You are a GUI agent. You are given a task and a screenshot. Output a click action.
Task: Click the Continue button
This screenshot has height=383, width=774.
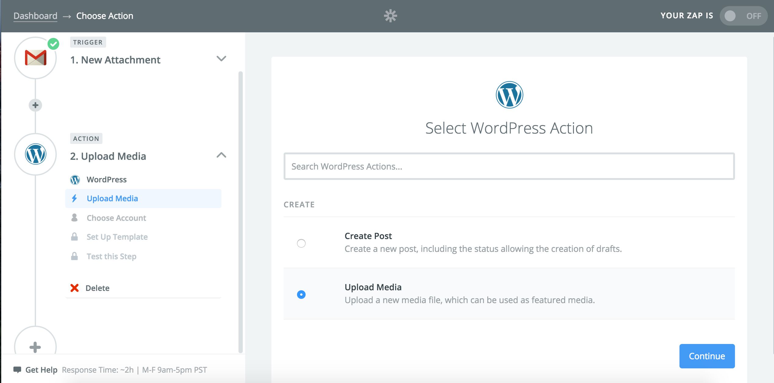pyautogui.click(x=707, y=356)
